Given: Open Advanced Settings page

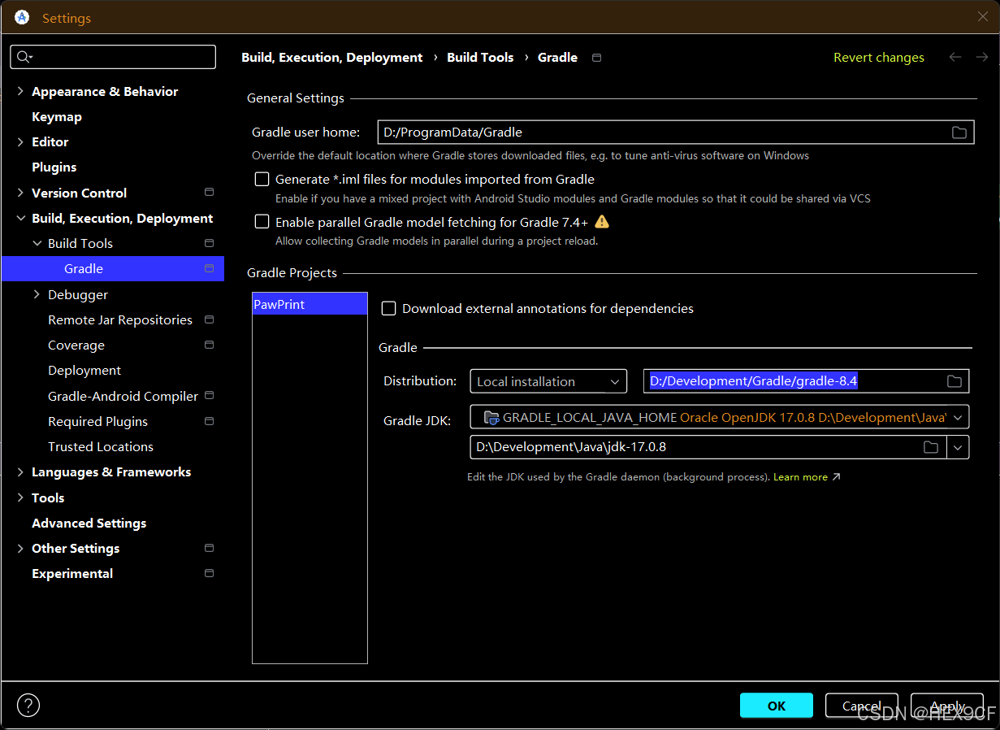Looking at the screenshot, I should (89, 523).
